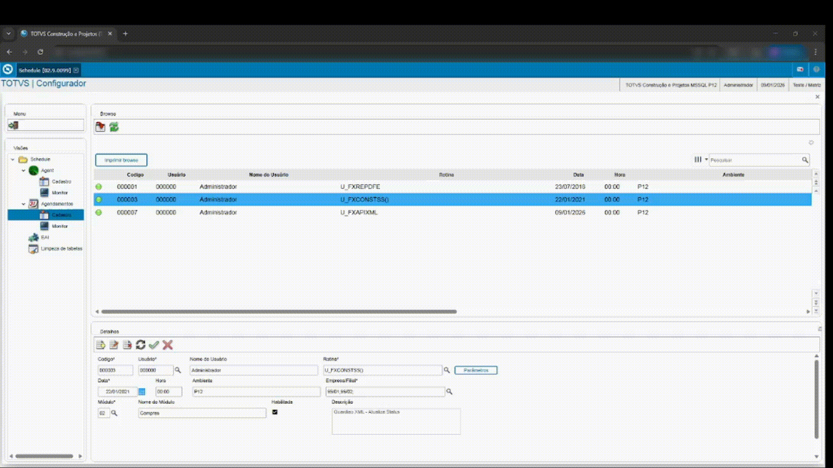
Task: Click the Parâmetros button
Action: pyautogui.click(x=476, y=370)
